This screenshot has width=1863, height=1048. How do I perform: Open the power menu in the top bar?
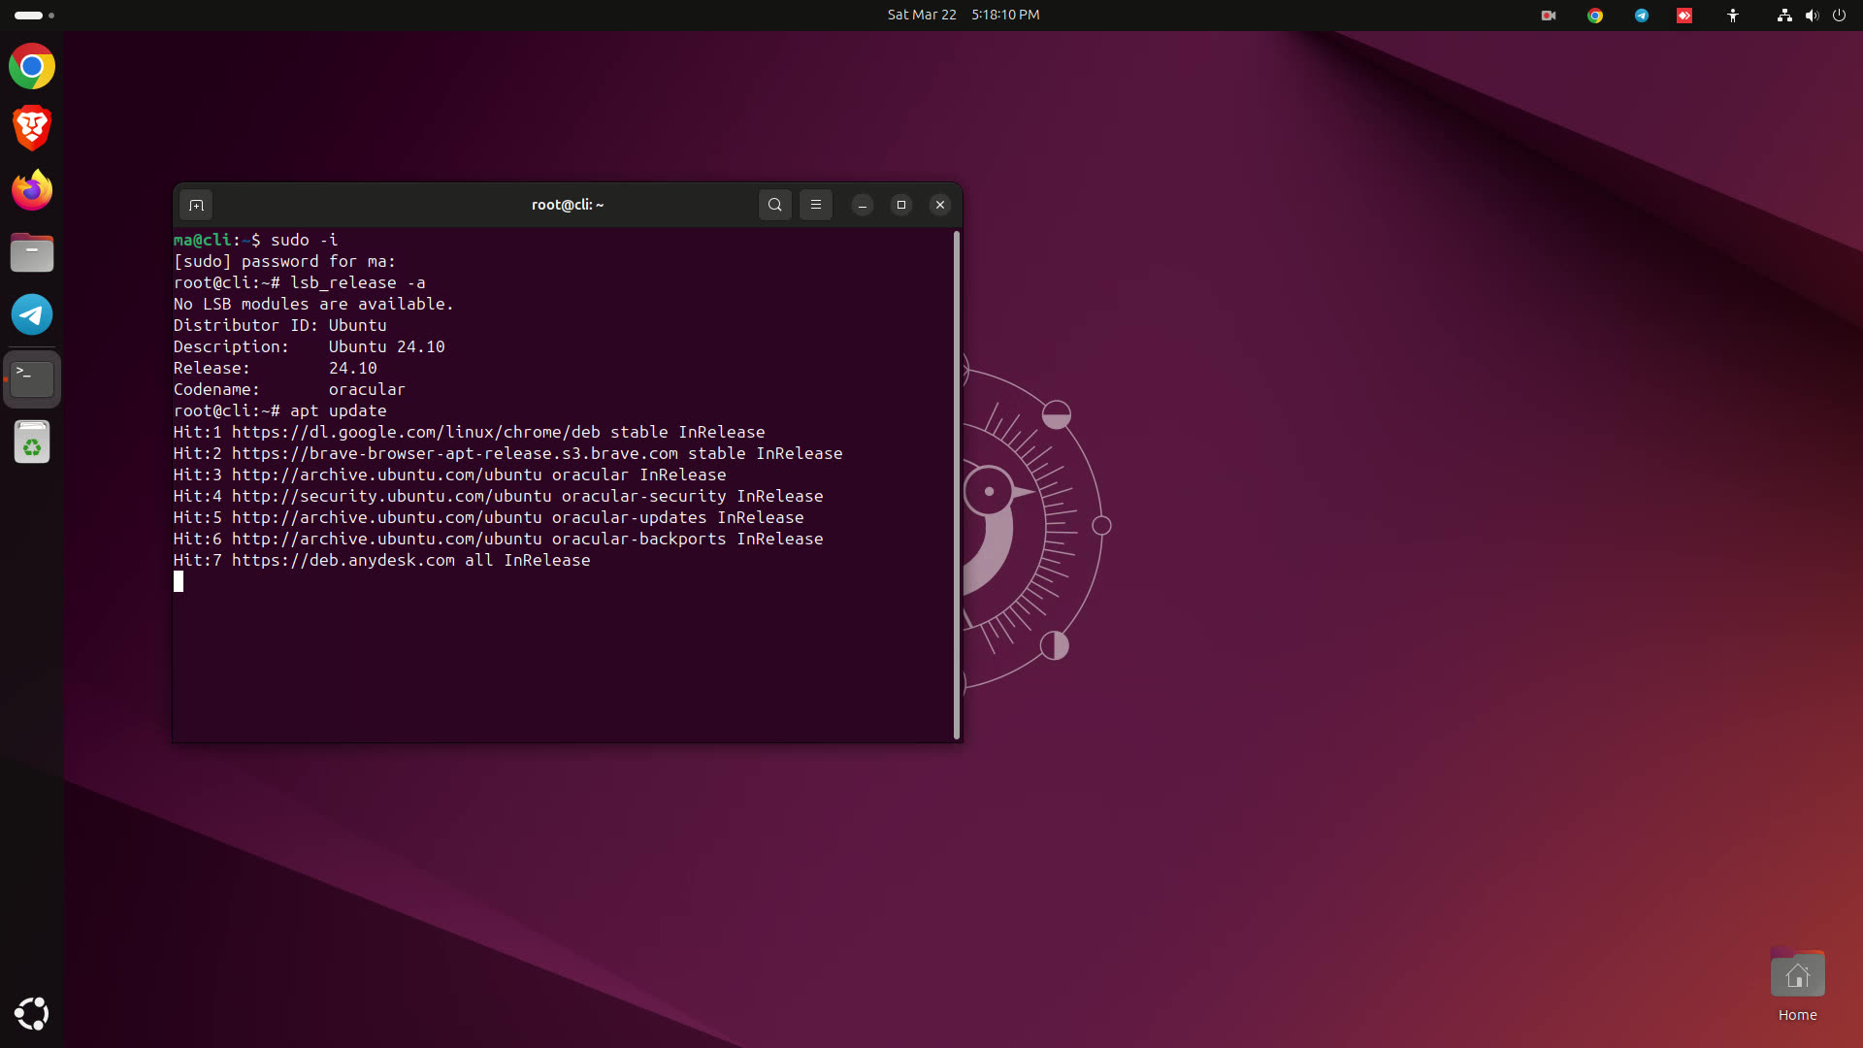pyautogui.click(x=1840, y=15)
